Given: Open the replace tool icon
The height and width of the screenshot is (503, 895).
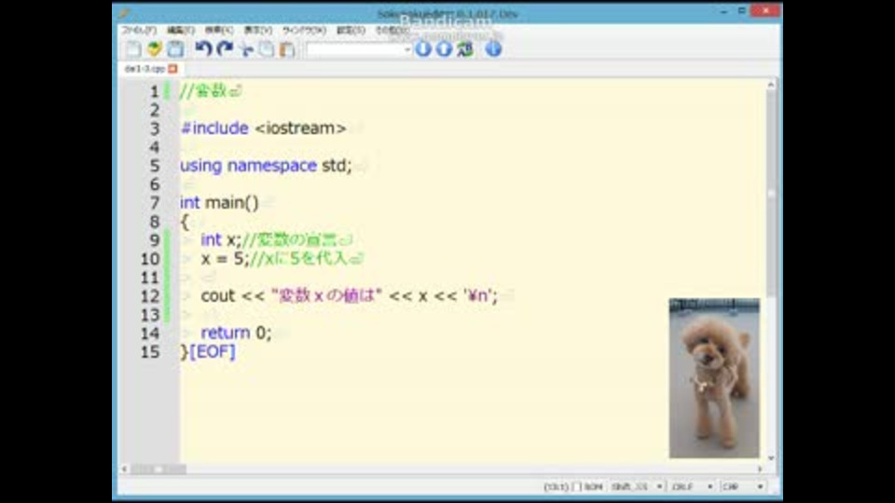Looking at the screenshot, I should coord(465,49).
